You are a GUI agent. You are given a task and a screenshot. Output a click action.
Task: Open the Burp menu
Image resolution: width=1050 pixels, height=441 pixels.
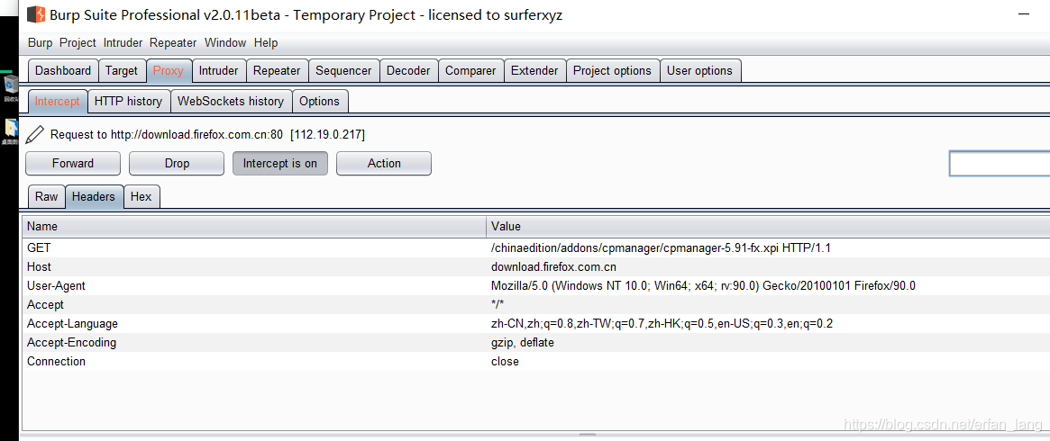(41, 43)
